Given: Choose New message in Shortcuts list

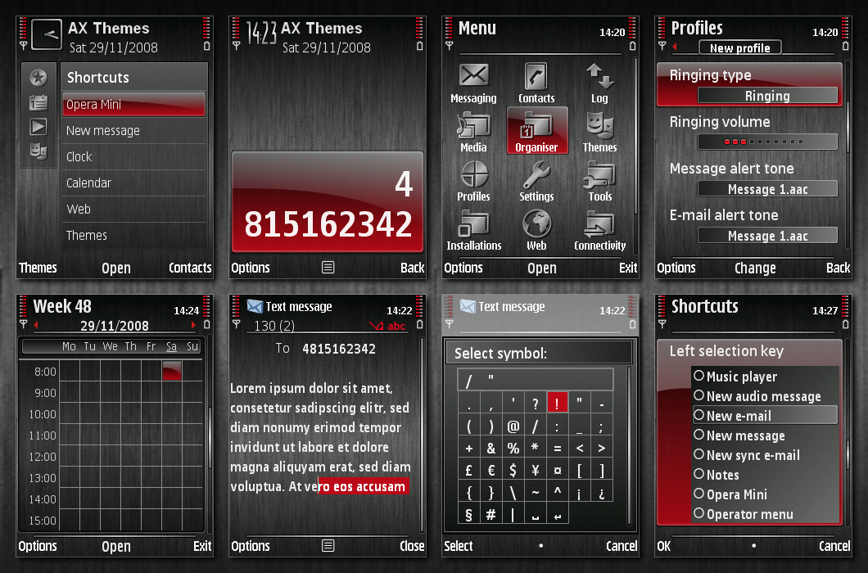Looking at the screenshot, I should (x=133, y=131).
